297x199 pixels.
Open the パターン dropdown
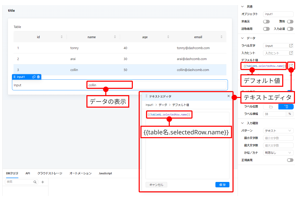(x=278, y=131)
